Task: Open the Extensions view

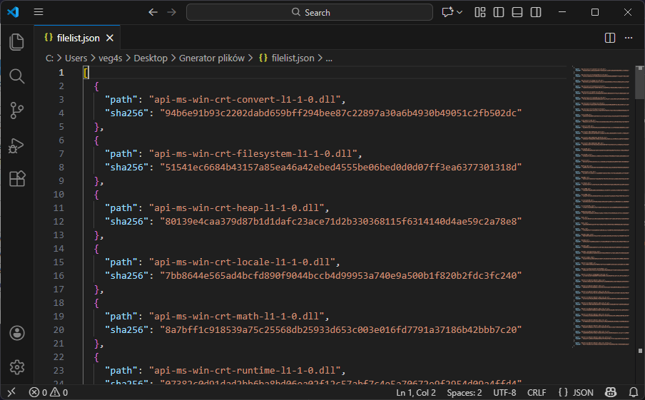Action: pyautogui.click(x=17, y=178)
